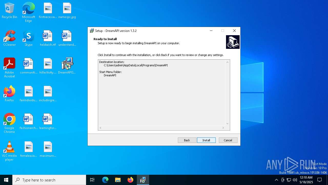This screenshot has height=185, width=328.
Task: Click the setup window title bar icon
Action: (x=92, y=31)
